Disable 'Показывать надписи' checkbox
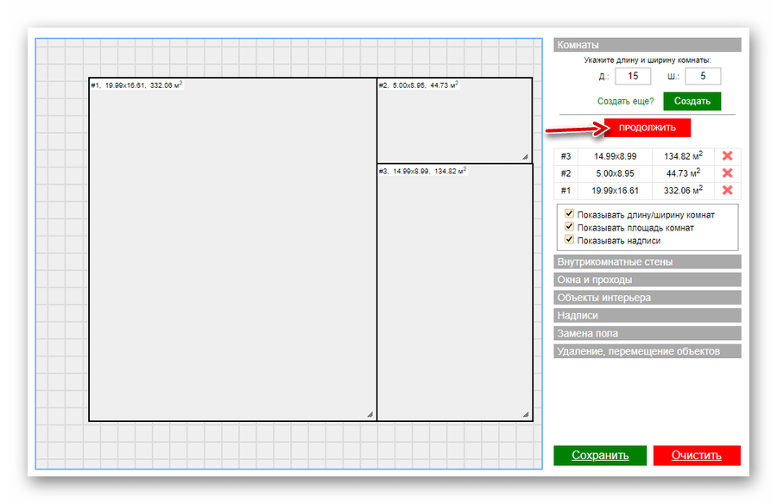777x504 pixels. coord(569,240)
